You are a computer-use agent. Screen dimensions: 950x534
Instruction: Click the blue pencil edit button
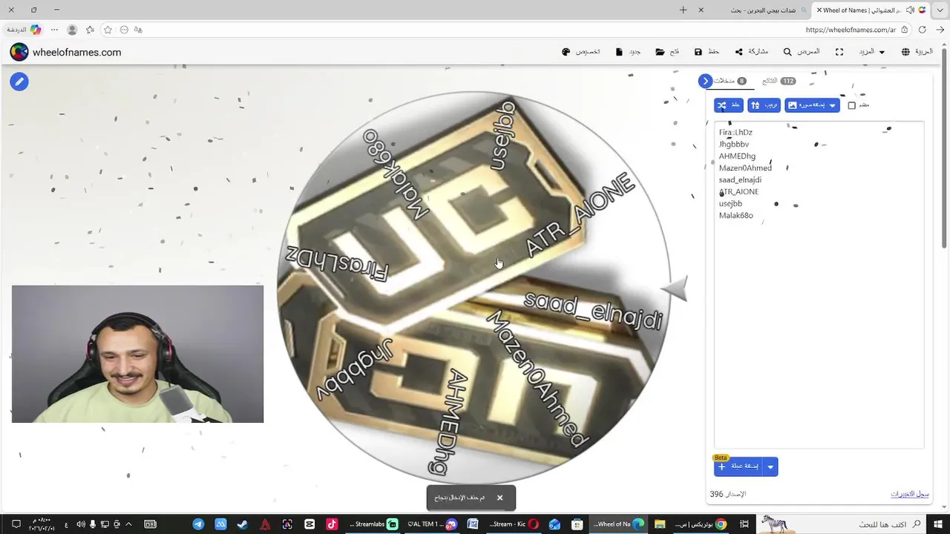click(x=19, y=82)
